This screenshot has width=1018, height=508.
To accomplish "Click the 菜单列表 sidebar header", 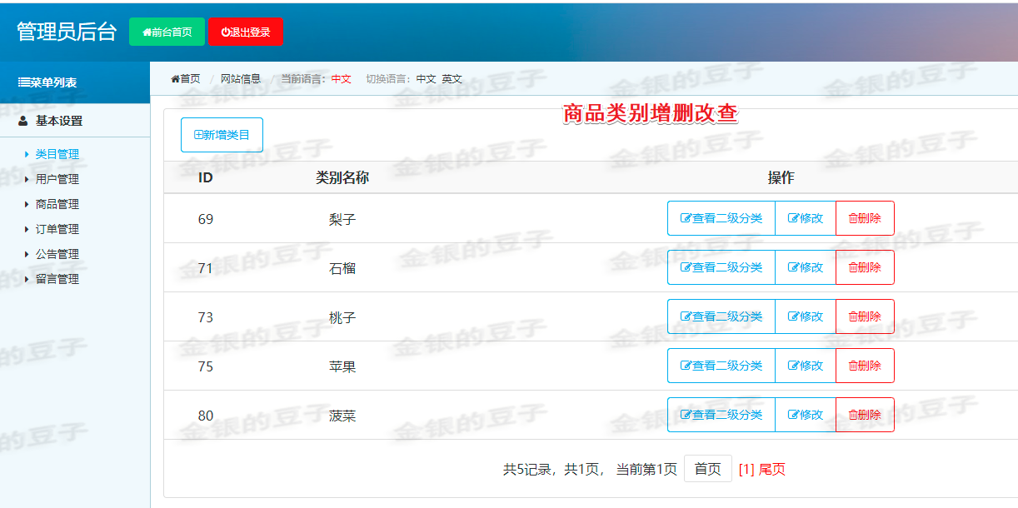I will click(x=75, y=82).
